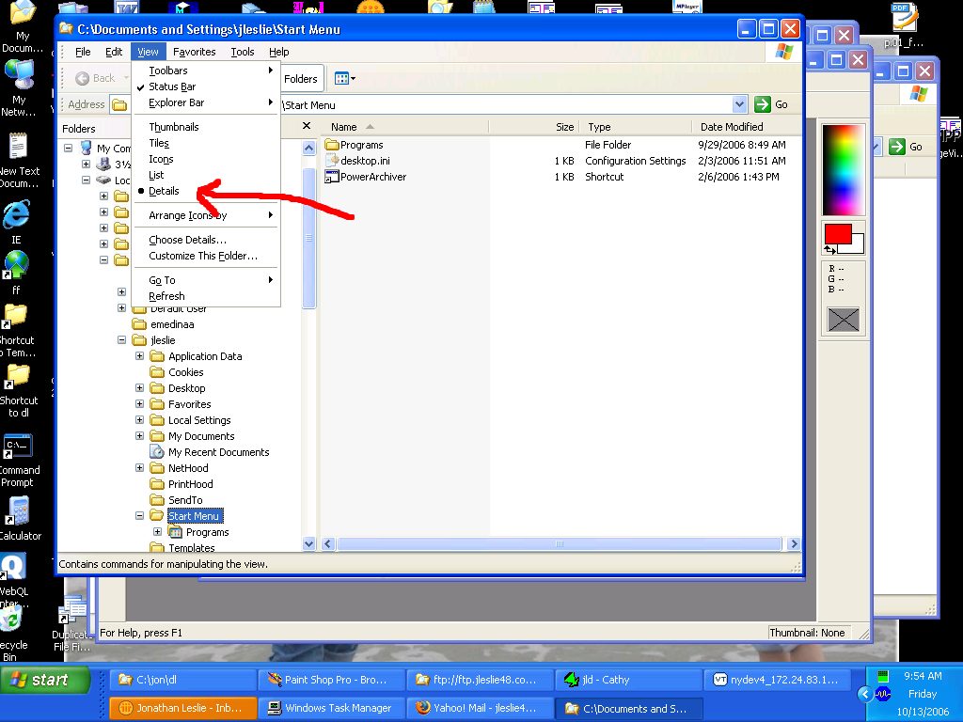Open the Command Prompt desktop shortcut
963x722 pixels.
17,447
